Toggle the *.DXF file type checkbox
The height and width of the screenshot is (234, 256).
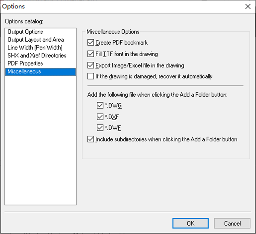pyautogui.click(x=100, y=117)
